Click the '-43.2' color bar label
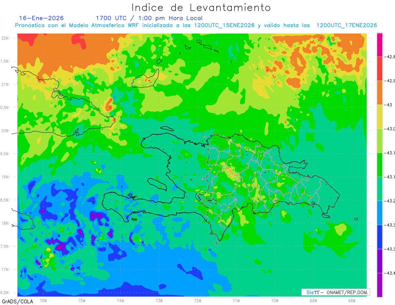Viewport: 395px width, 305px height. tap(390, 201)
